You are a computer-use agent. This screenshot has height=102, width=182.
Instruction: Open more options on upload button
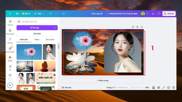click(55, 28)
